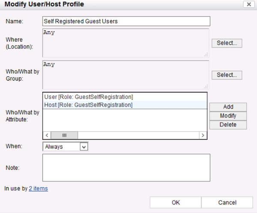The height and width of the screenshot is (213, 257).
Task: Confirm changes with OK
Action: coord(176,203)
